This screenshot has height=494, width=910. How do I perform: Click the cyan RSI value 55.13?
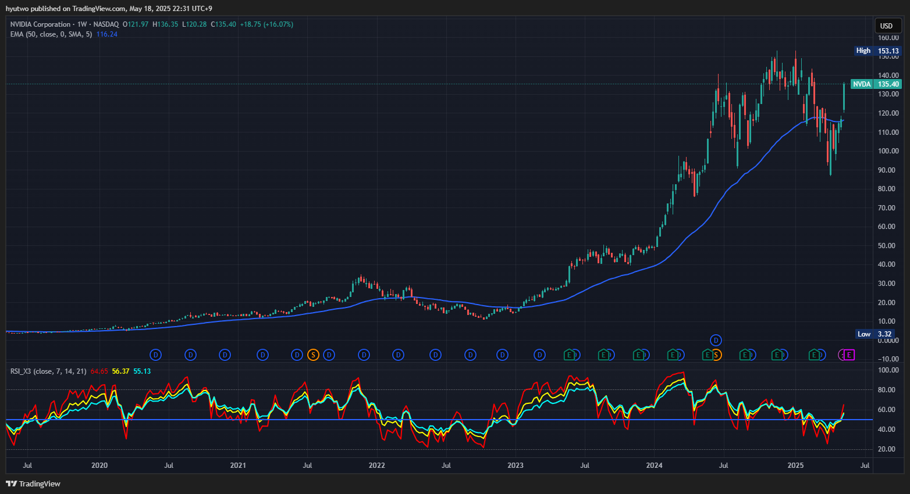coord(142,371)
